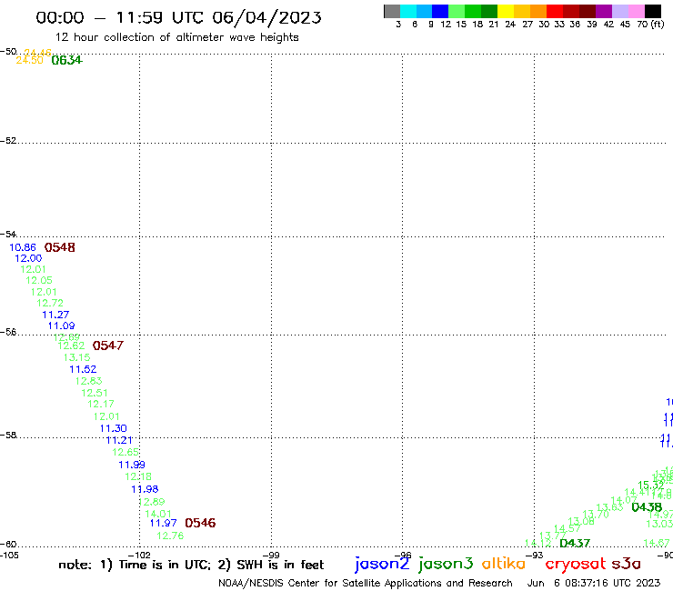Click the 'NOAA/NESDIS Center for Satellite Applications and Research' credit
The height and width of the screenshot is (591, 673).
pos(366,583)
